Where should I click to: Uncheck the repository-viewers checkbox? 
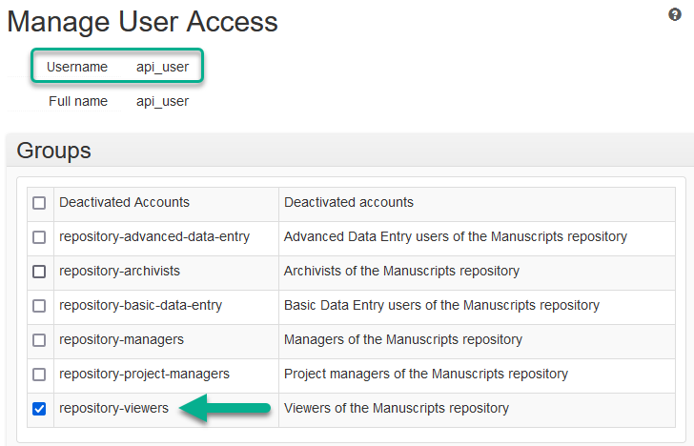pos(39,409)
